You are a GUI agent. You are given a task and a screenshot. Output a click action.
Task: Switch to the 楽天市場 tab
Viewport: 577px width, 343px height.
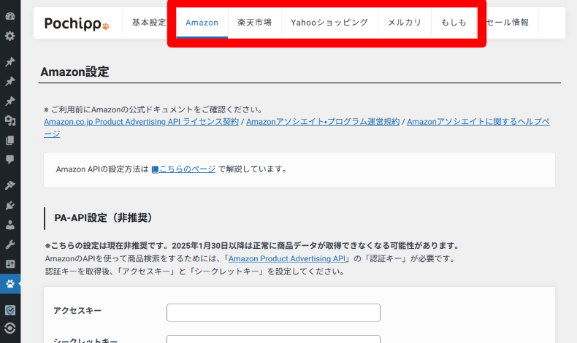[x=254, y=23]
